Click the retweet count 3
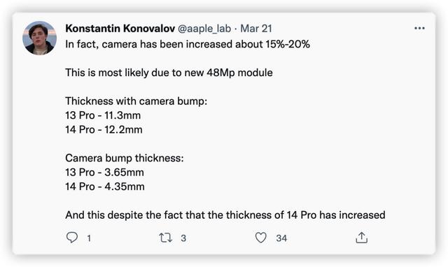Screen dimensions: 448x267 pos(183,238)
